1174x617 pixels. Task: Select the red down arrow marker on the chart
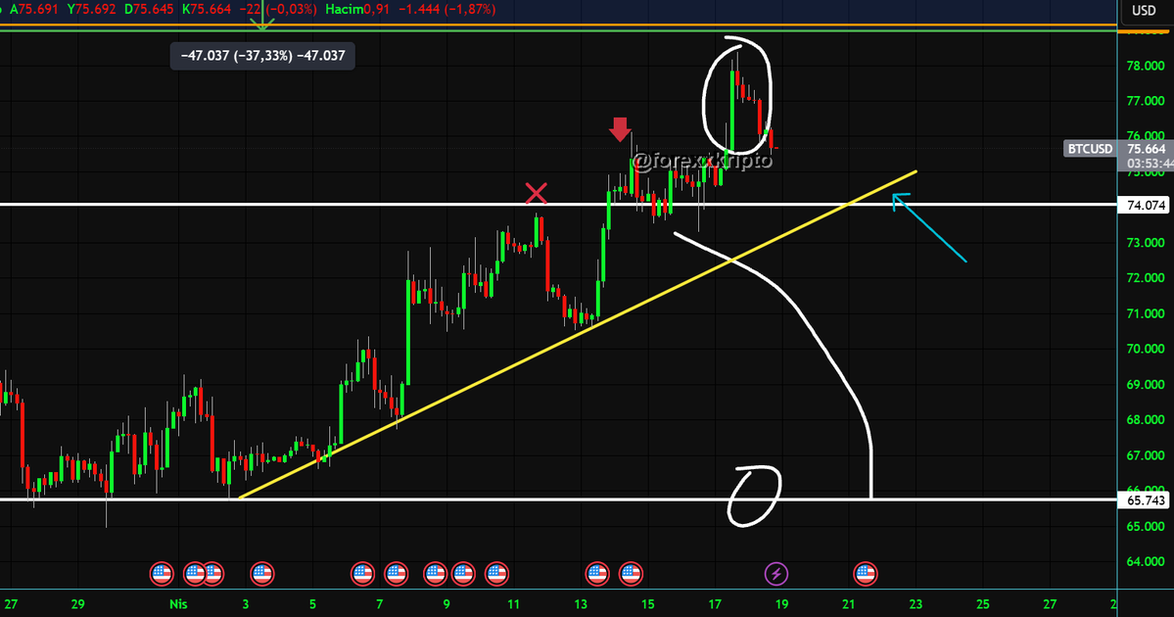tap(620, 129)
